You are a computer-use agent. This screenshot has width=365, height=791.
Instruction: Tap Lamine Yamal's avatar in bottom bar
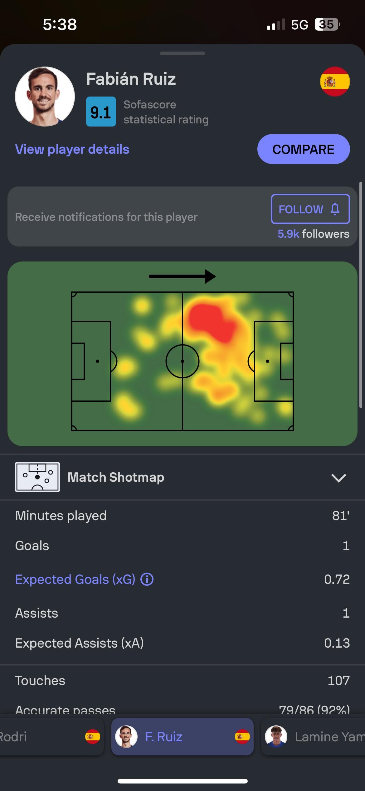point(276,736)
